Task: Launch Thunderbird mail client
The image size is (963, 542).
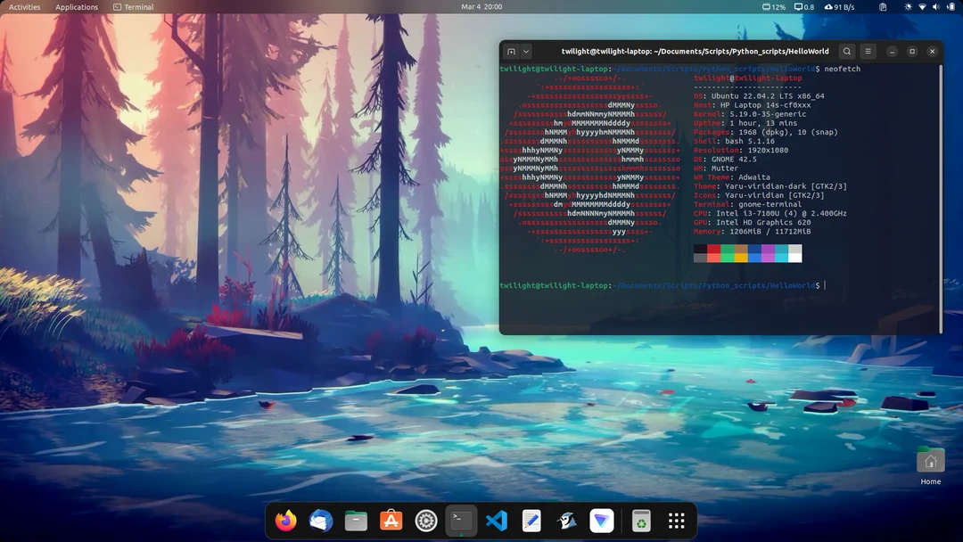Action: click(320, 521)
